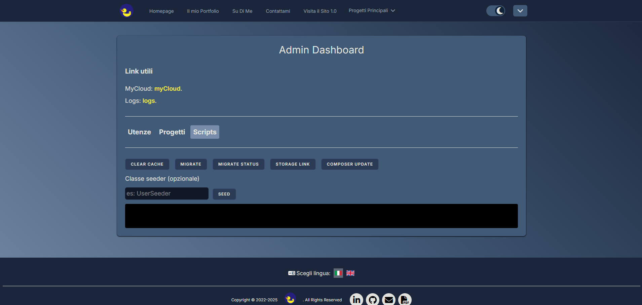Click the email envelope icon
Viewport: 642px width, 305px height.
(x=389, y=299)
